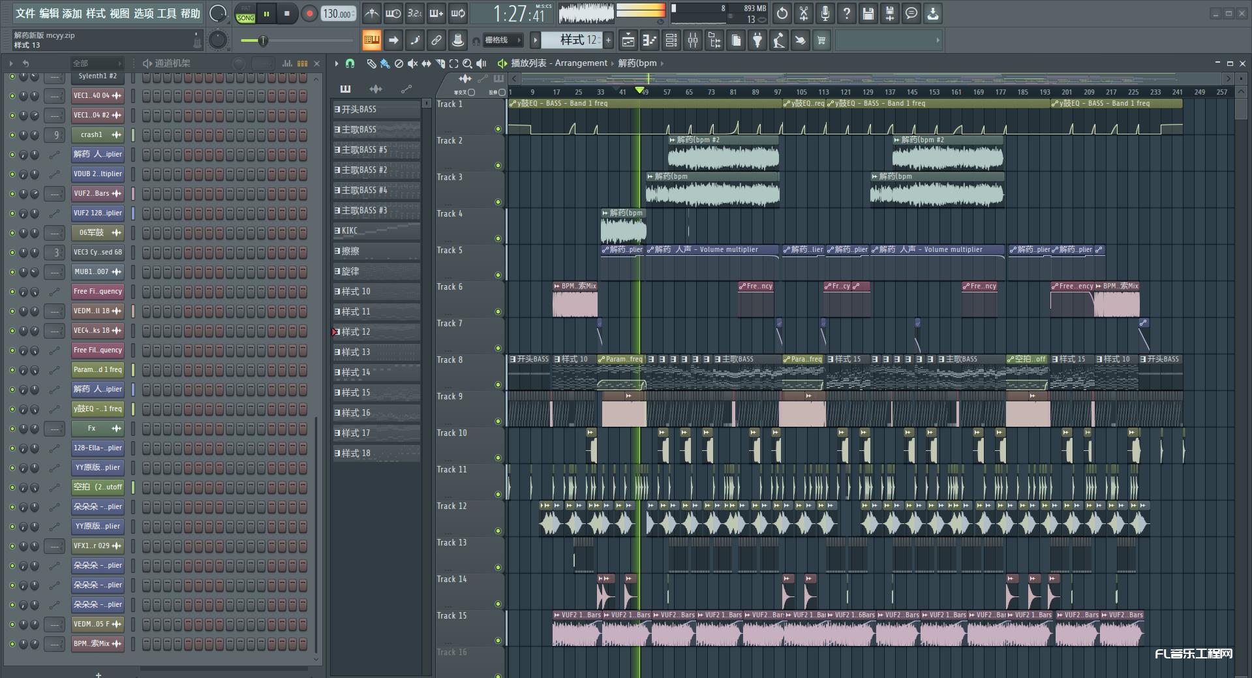Screen dimensions: 1252x678
Task: Expand the hint bar panel arrow
Action: [x=938, y=40]
